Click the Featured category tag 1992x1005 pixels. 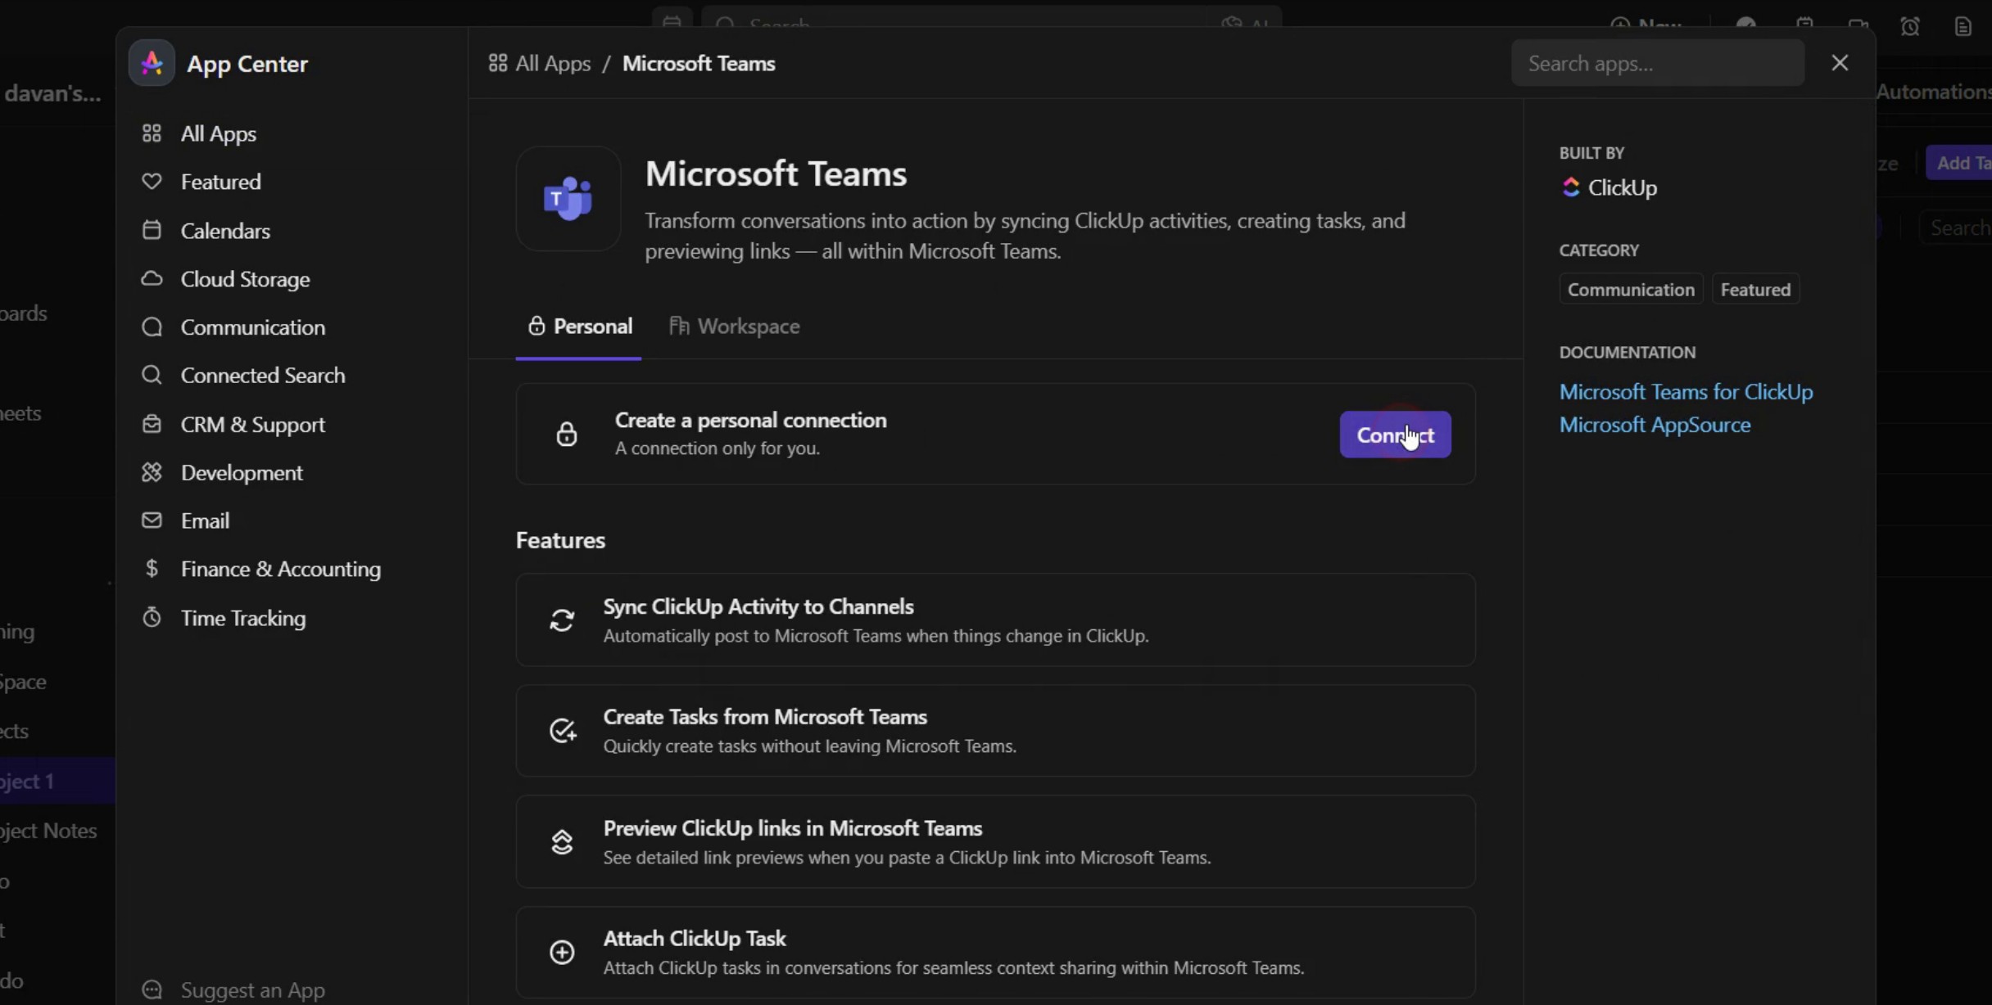[1755, 290]
